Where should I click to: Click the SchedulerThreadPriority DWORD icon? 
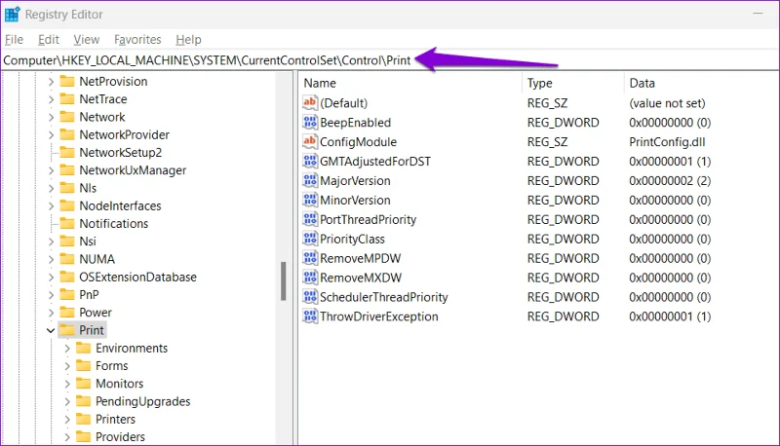coord(309,296)
